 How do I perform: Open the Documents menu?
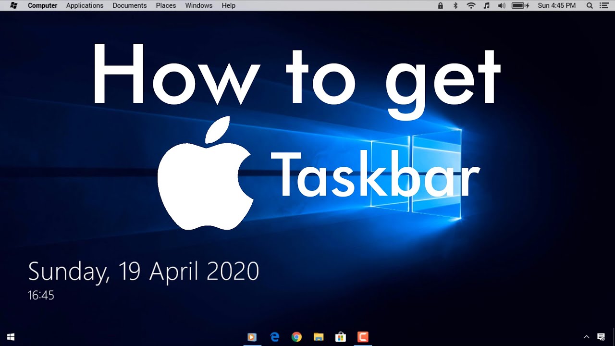click(x=130, y=6)
